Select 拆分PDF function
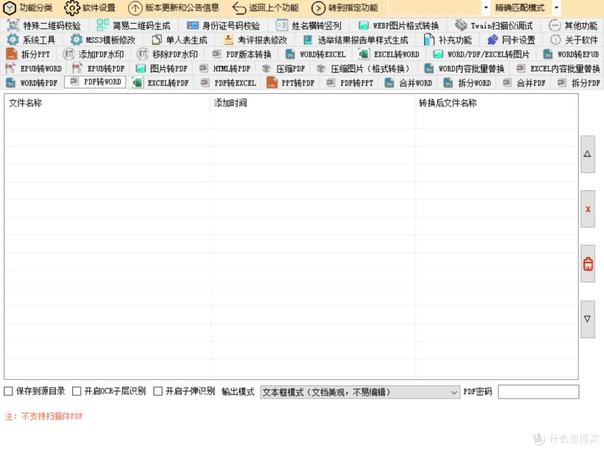Image resolution: width=604 pixels, height=451 pixels. coord(579,83)
